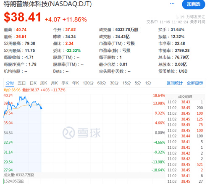This screenshot has height=184, width=210.
Task: Click the trade row with volume 27
Action: (x=185, y=181)
